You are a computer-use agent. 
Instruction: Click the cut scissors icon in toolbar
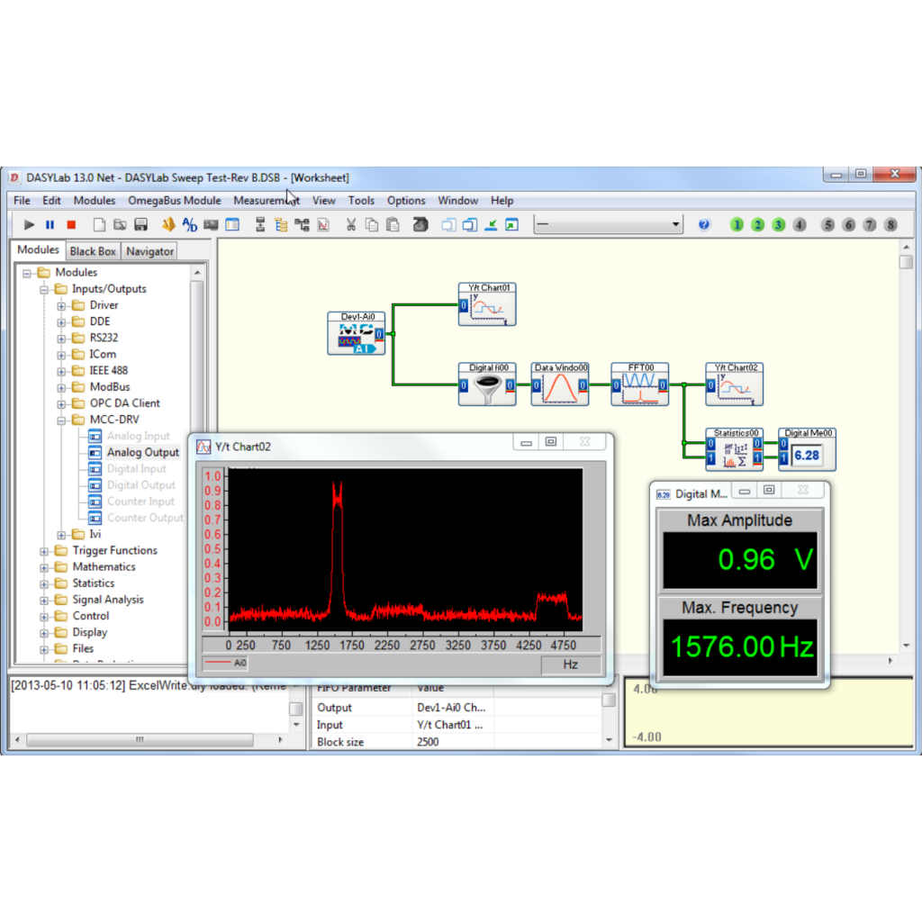coord(351,225)
